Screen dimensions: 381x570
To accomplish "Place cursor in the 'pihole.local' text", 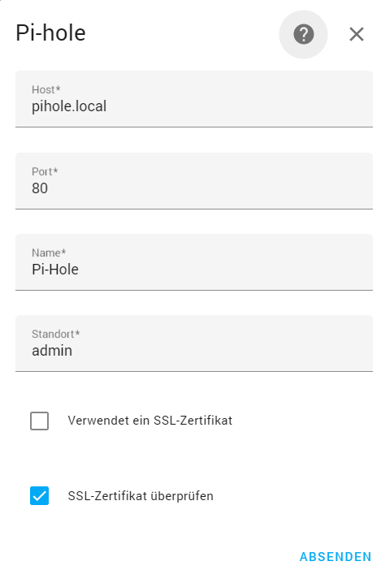I will click(69, 106).
